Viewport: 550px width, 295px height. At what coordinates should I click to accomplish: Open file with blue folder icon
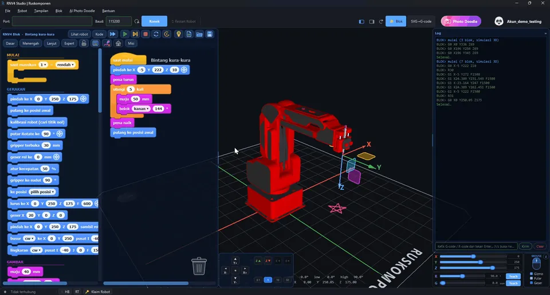tap(199, 34)
